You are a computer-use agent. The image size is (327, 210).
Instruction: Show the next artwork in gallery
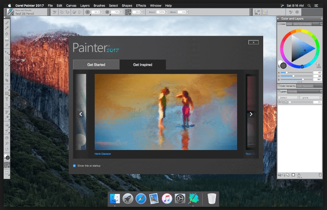coord(251,114)
